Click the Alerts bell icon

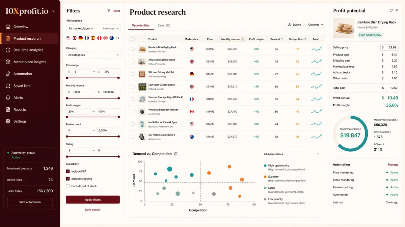point(8,98)
